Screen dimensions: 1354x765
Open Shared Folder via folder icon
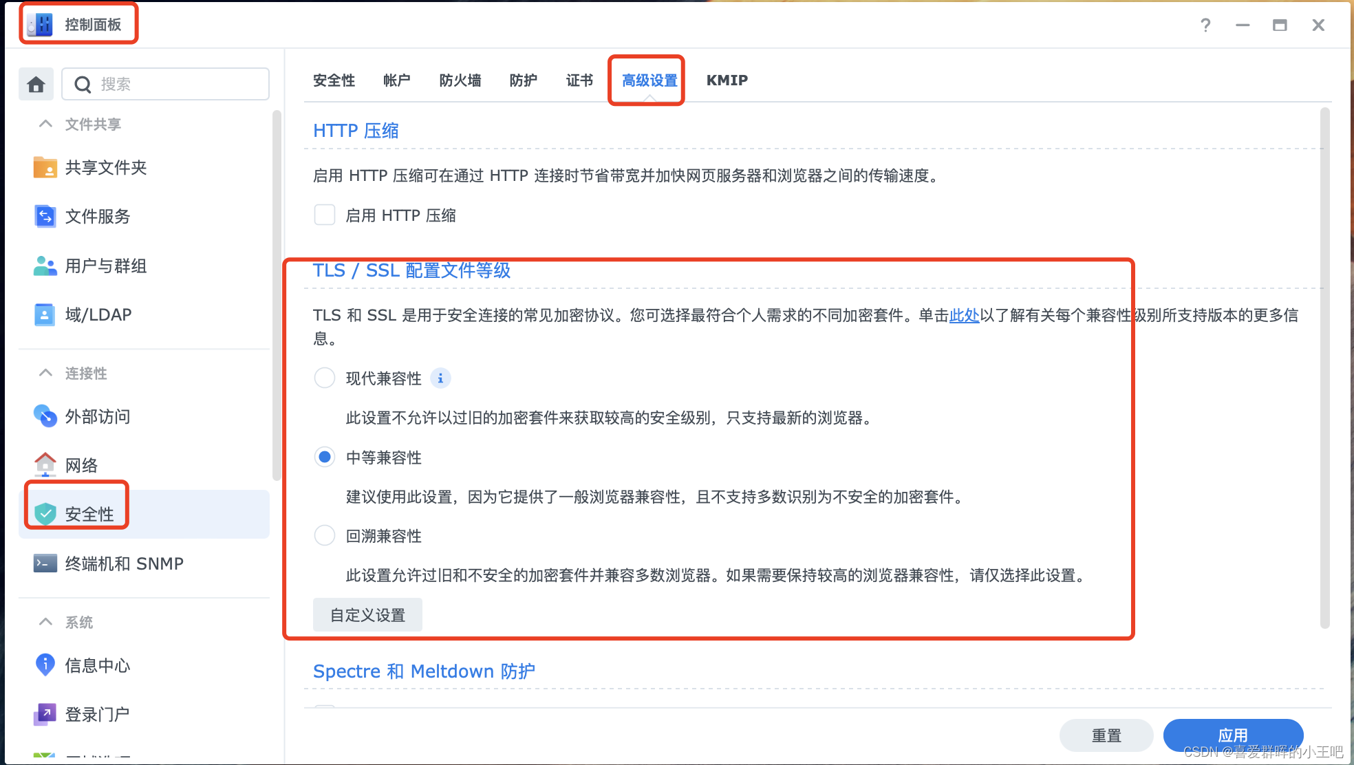click(x=45, y=167)
